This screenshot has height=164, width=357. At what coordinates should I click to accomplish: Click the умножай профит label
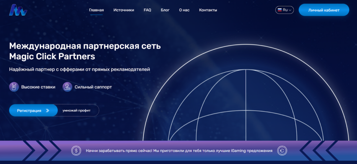76,111
